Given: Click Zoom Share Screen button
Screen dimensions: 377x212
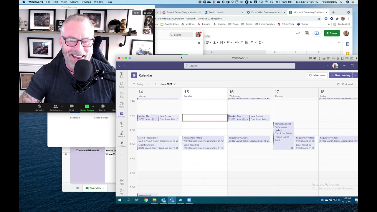Looking at the screenshot, I should click(87, 108).
